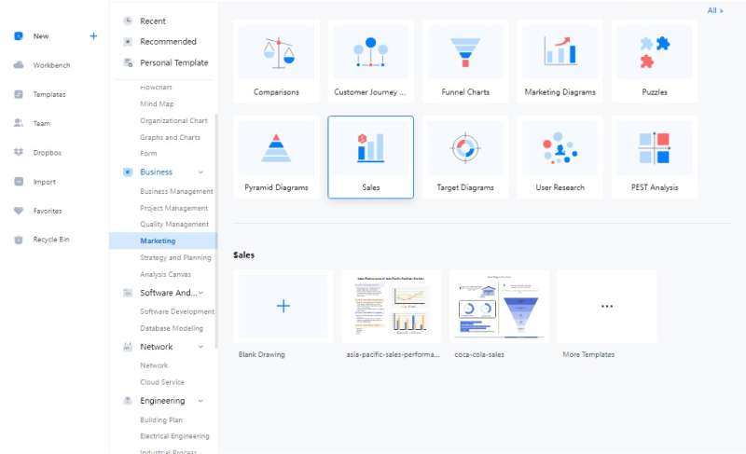Click the Business category icon
Image resolution: width=746 pixels, height=454 pixels.
click(x=128, y=172)
